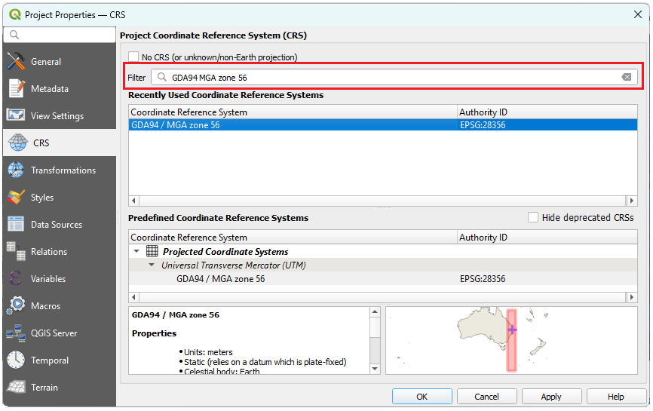The image size is (653, 411).
Task: Toggle Hide deprecated CRSs checkbox
Action: (x=533, y=218)
